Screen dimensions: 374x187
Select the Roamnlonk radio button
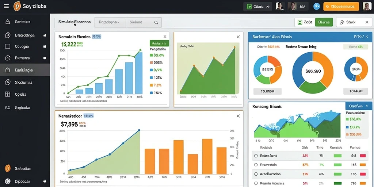[256, 156]
